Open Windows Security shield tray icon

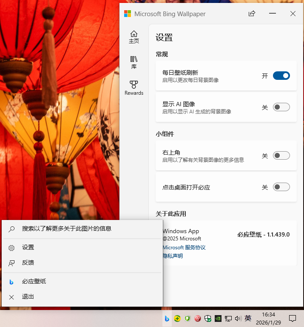coord(208,319)
